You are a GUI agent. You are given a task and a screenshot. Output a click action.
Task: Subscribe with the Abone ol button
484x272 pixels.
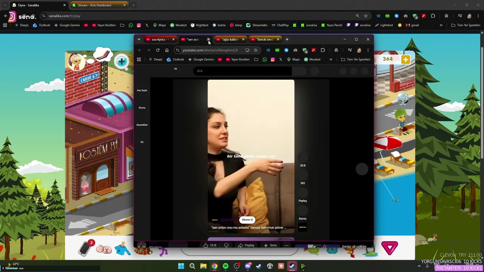tap(247, 220)
